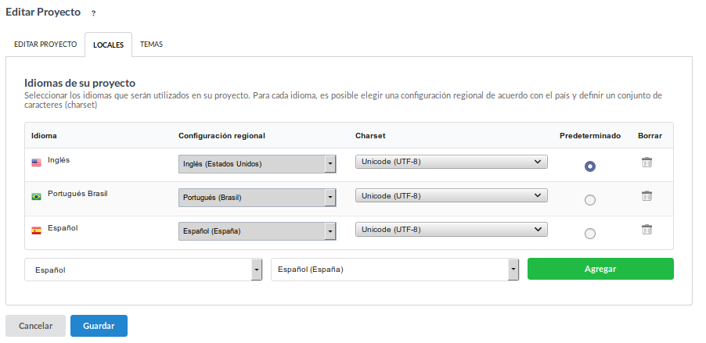The width and height of the screenshot is (706, 343).
Task: Click the Brazil flag icon
Action: pos(36,196)
